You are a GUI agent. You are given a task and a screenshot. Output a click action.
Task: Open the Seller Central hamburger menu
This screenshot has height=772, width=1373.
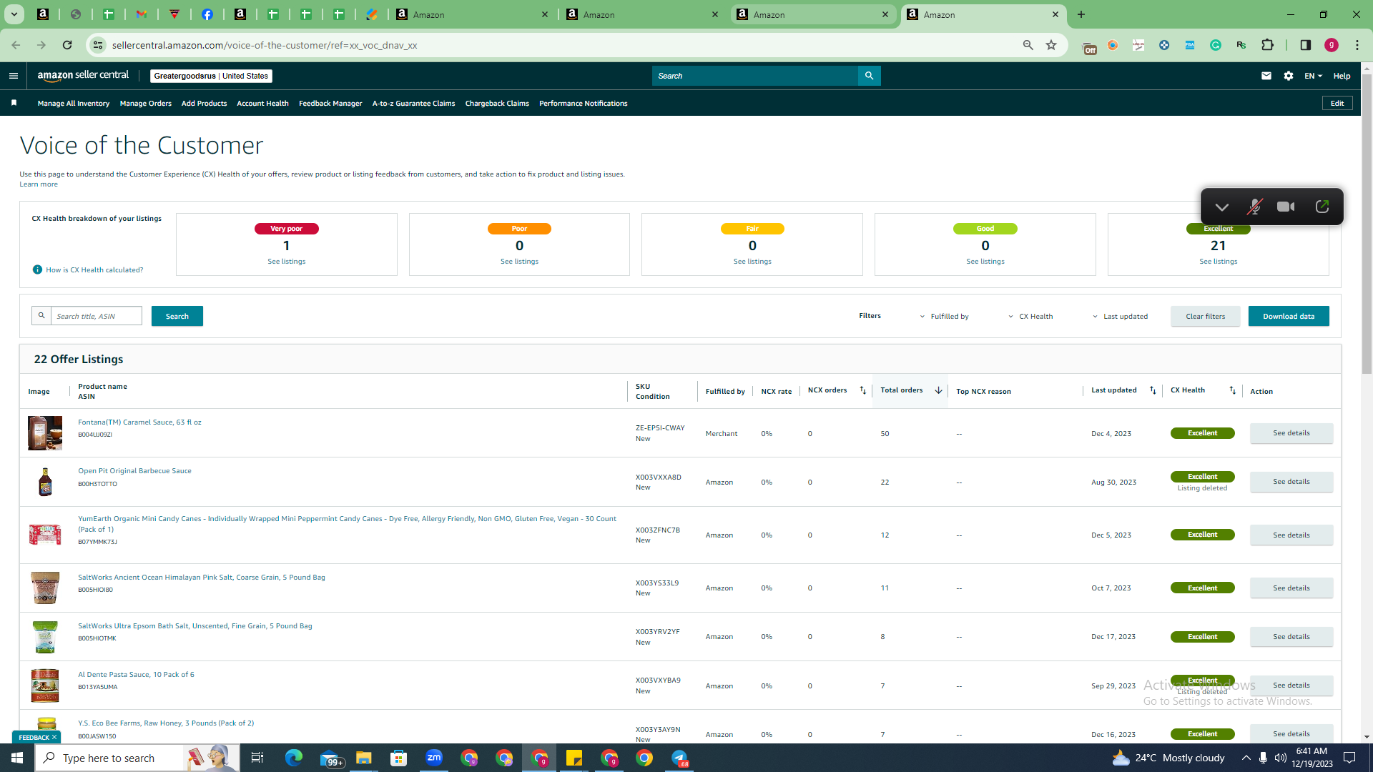[14, 76]
